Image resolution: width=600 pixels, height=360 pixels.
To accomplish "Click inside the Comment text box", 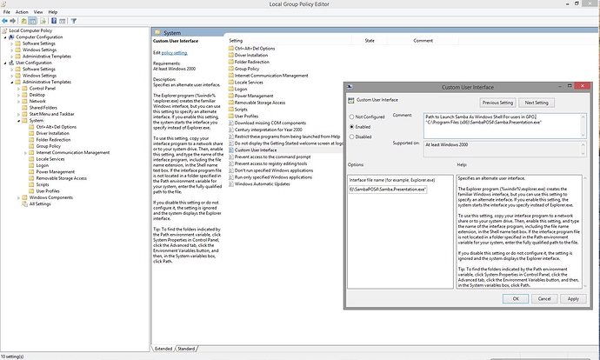I will (504, 126).
